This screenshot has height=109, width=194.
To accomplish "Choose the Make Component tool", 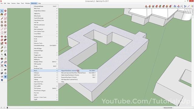I will [x=5, y=11].
